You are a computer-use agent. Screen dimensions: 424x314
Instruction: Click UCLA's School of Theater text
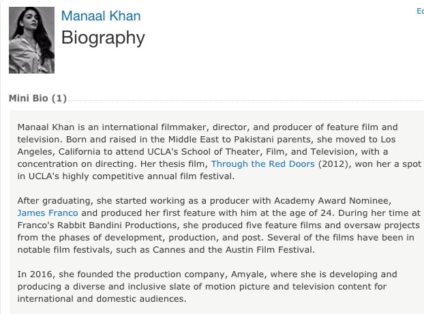(x=205, y=152)
